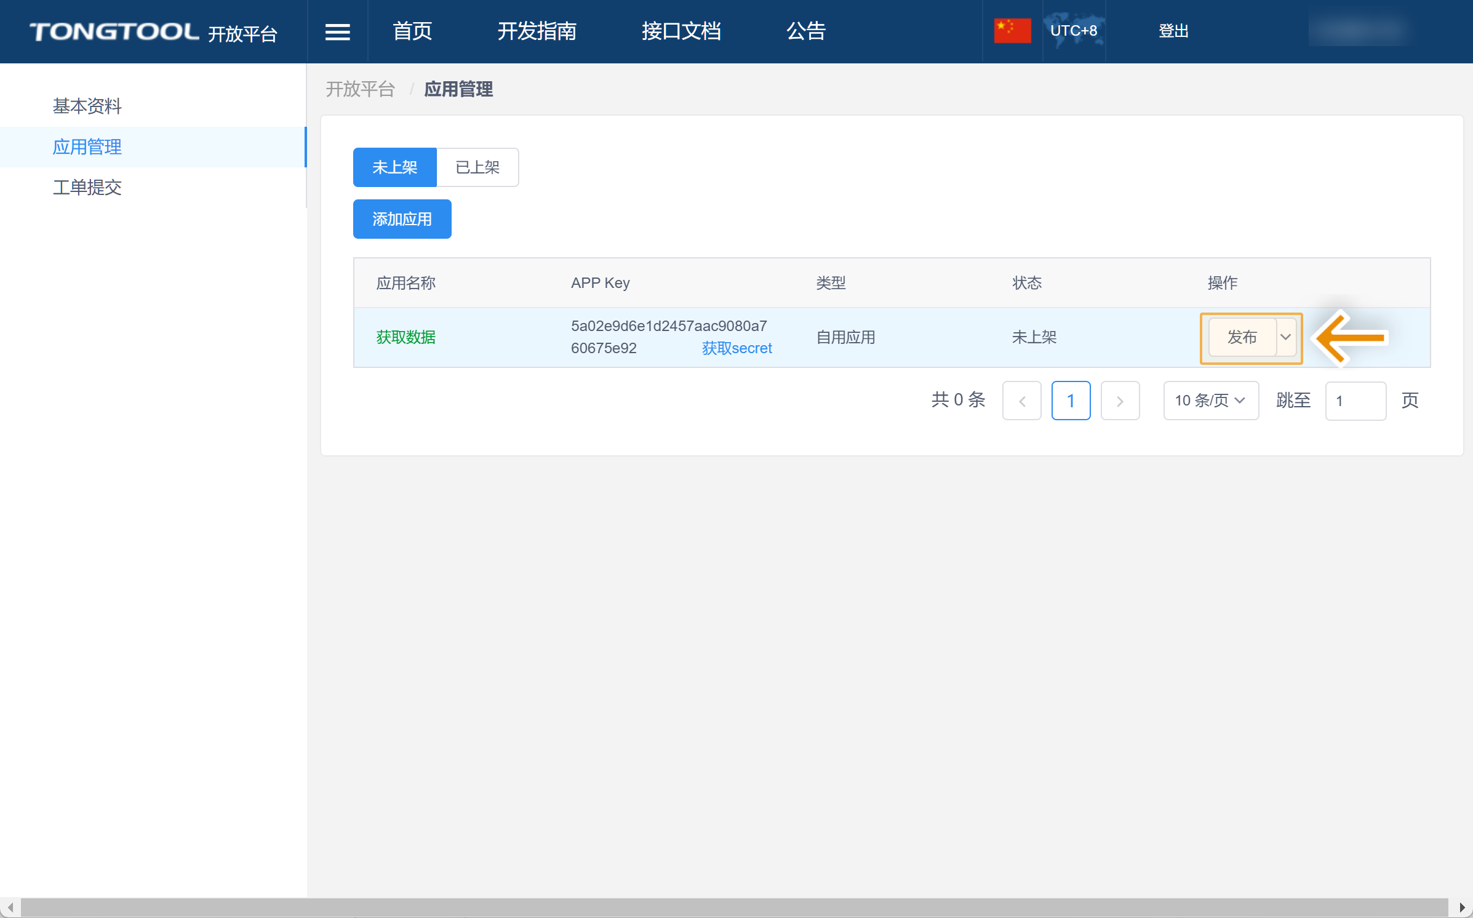The image size is (1473, 918).
Task: Click the 发布 publish button
Action: coord(1242,337)
